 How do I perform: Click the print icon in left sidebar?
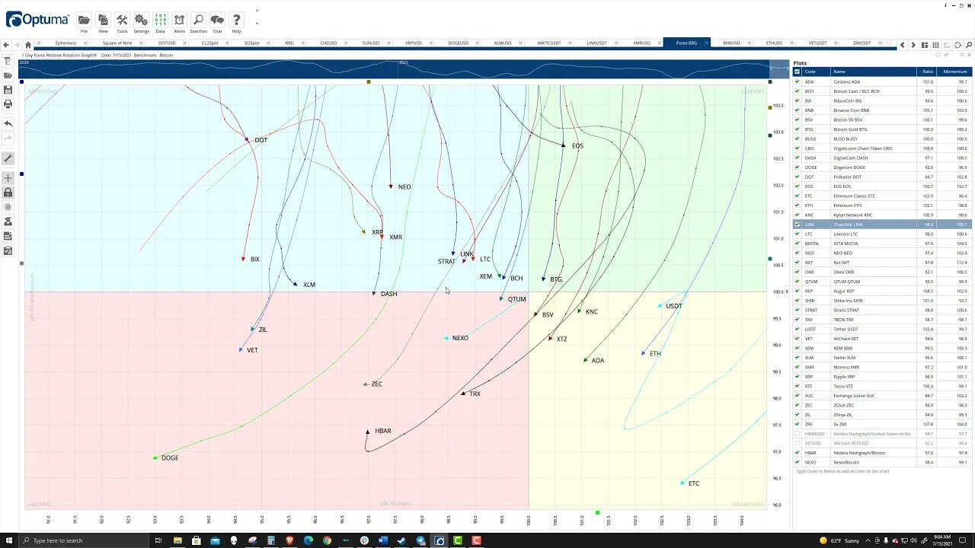[x=8, y=104]
